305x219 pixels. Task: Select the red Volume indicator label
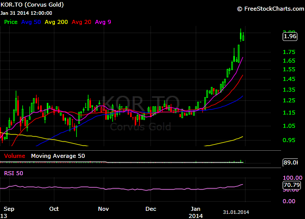click(x=15, y=156)
